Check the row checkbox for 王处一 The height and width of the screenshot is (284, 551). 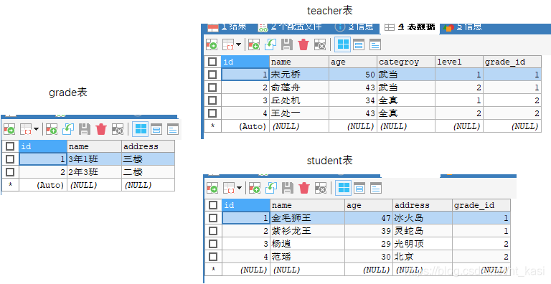(212, 113)
